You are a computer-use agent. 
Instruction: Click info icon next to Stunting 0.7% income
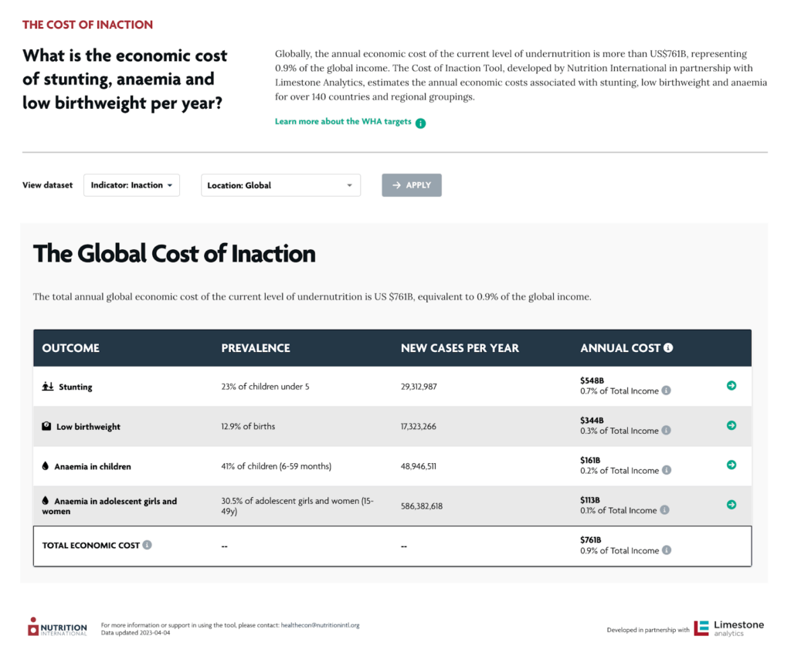pos(667,391)
